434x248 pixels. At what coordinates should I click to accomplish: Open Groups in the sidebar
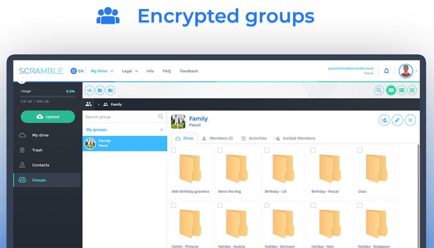[47, 180]
